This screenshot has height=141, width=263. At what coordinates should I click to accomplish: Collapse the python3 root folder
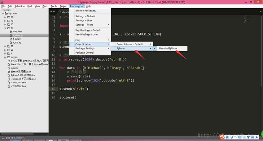(3, 14)
